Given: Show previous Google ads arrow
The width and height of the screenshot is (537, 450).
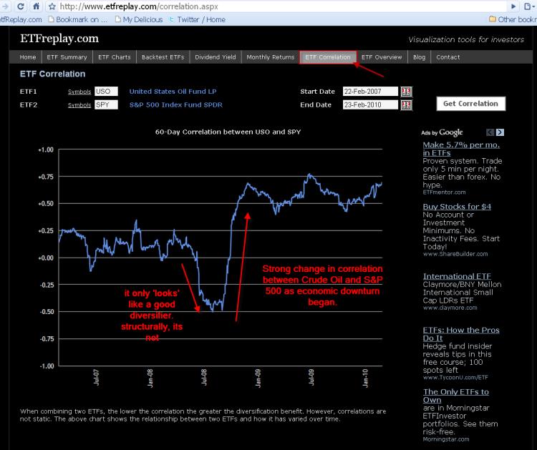Looking at the screenshot, I should 490,132.
